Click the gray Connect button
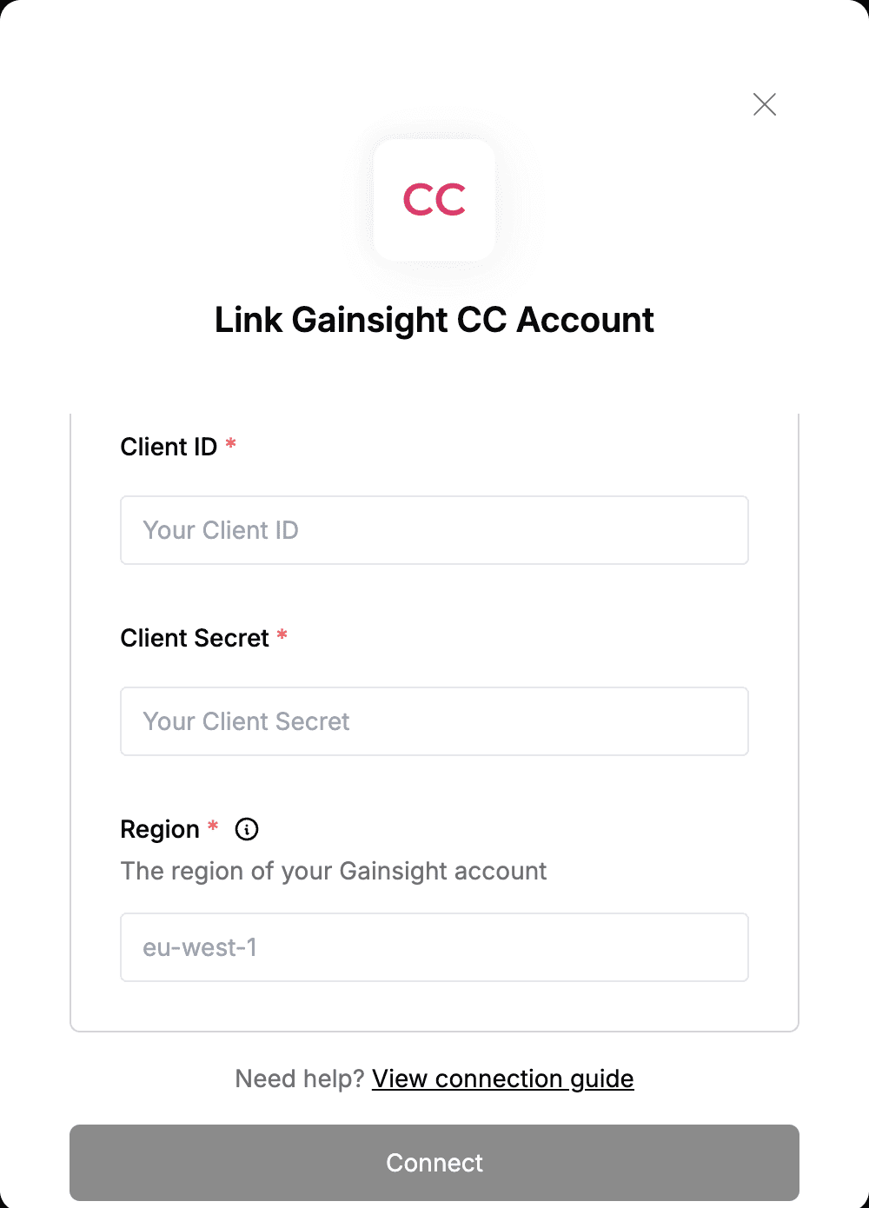 click(434, 1163)
